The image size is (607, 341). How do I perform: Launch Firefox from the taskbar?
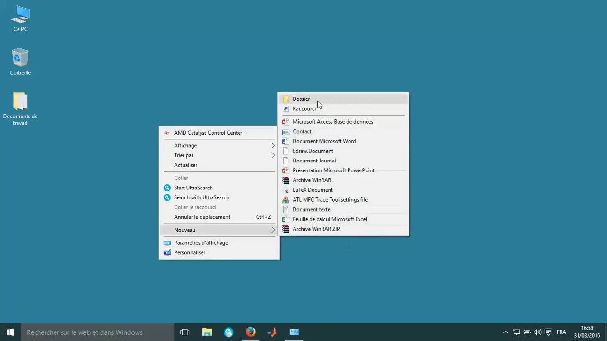250,332
